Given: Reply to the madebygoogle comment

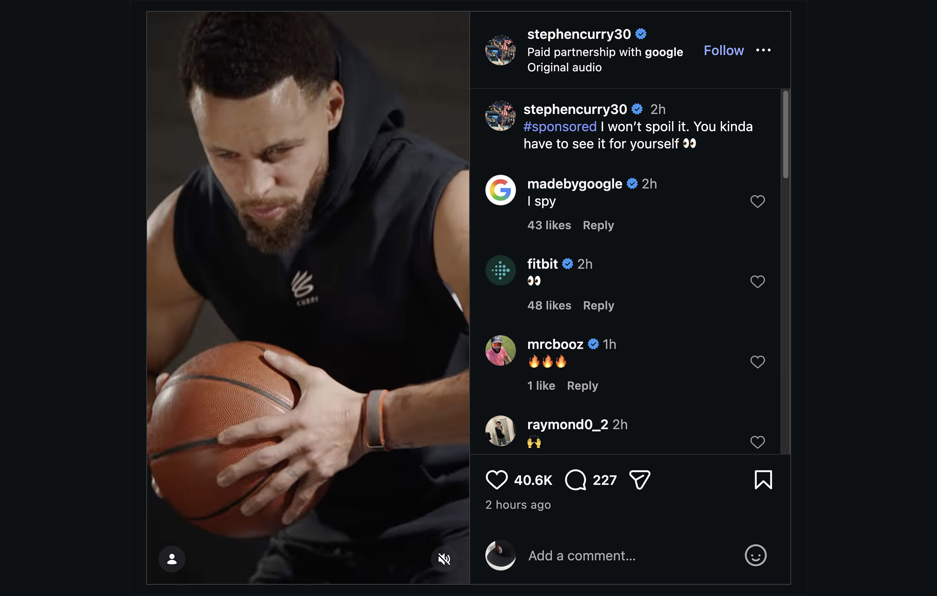Looking at the screenshot, I should (598, 225).
